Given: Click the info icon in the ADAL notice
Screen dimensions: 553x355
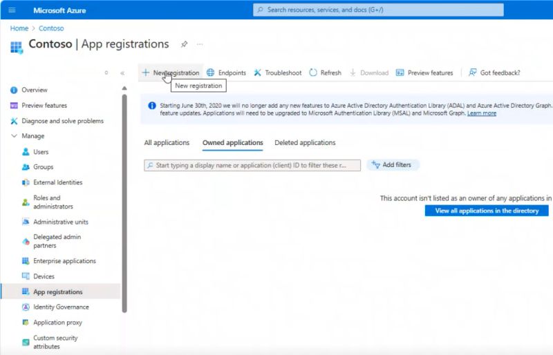Looking at the screenshot, I should (x=152, y=106).
